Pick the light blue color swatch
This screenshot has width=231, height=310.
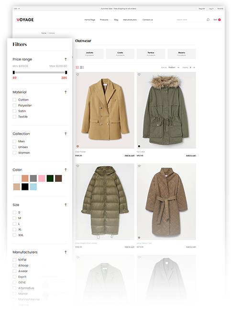pyautogui.click(x=33, y=187)
